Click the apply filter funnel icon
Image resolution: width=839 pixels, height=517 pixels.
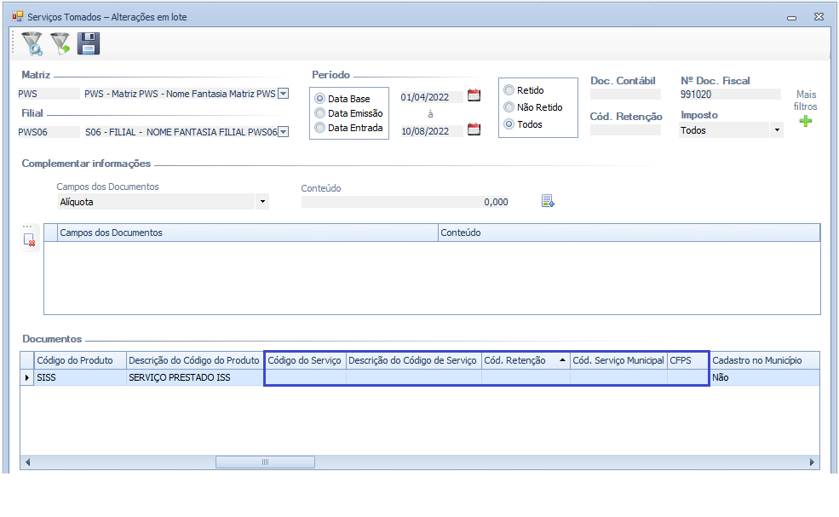pyautogui.click(x=60, y=43)
